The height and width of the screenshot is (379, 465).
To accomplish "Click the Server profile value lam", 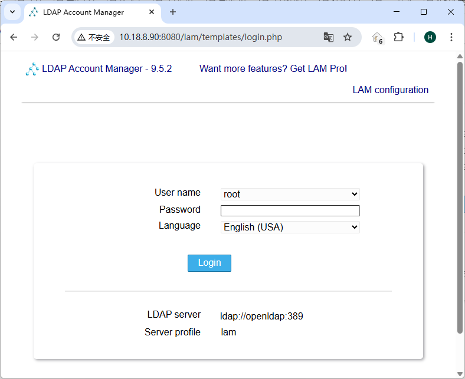I will pos(228,332).
